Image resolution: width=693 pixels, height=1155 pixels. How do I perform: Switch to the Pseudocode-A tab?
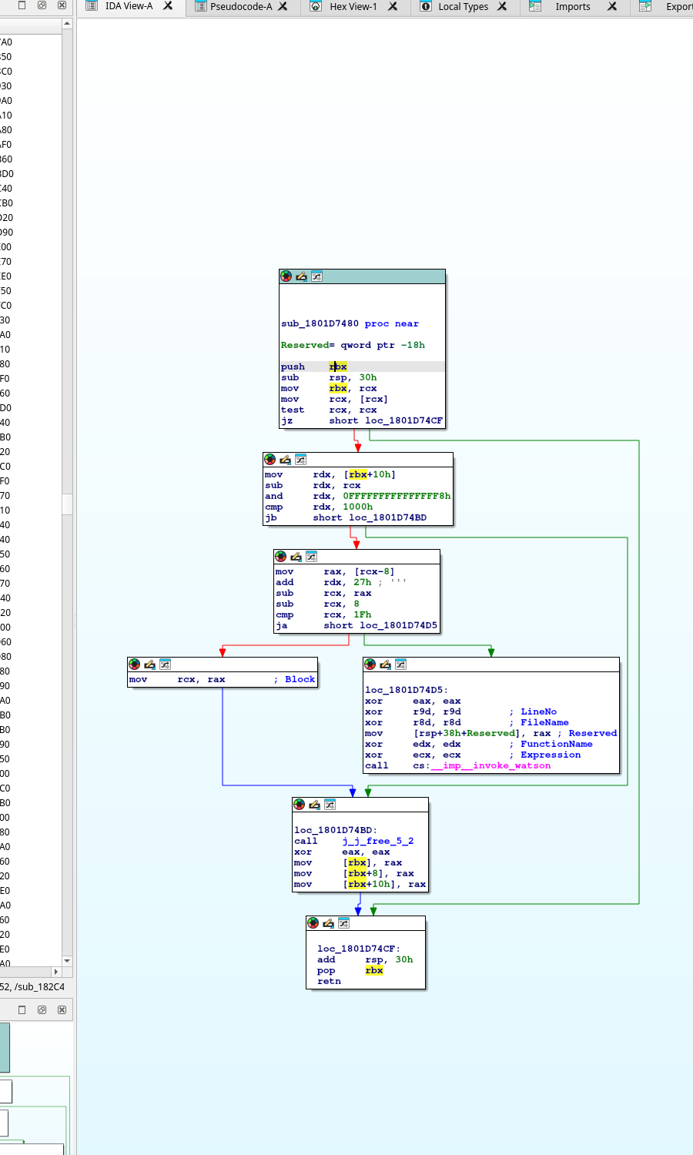pyautogui.click(x=240, y=7)
